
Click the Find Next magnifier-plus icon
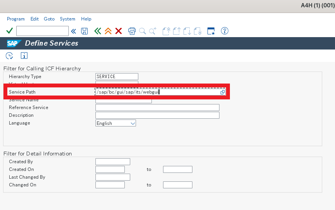(153, 31)
